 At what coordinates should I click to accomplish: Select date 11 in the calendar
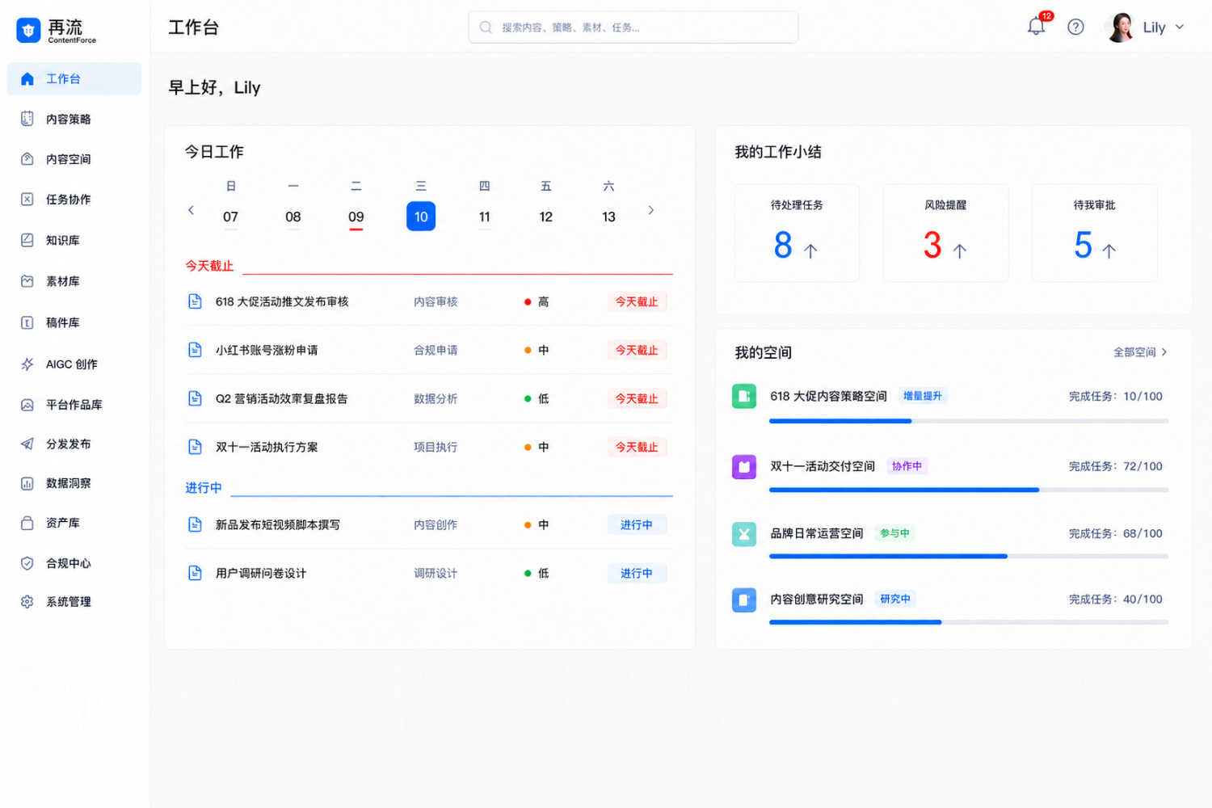[484, 217]
